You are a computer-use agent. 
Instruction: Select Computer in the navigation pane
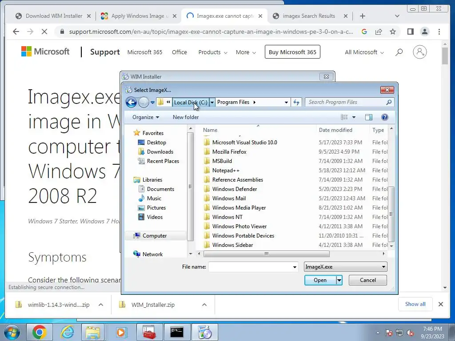[x=154, y=236]
